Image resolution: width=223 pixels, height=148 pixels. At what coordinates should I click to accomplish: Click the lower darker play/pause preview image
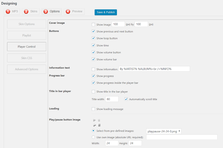97,125
